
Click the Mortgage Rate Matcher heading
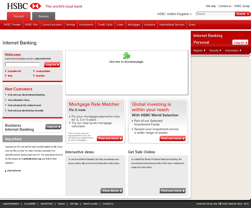point(94,104)
